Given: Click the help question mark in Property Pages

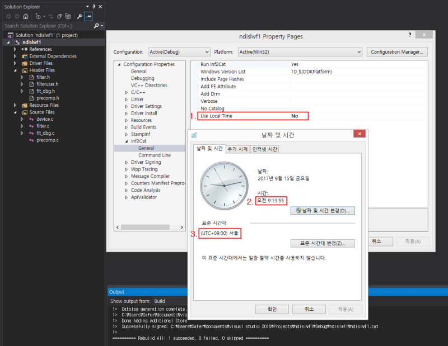Looking at the screenshot, I should click(410, 35).
